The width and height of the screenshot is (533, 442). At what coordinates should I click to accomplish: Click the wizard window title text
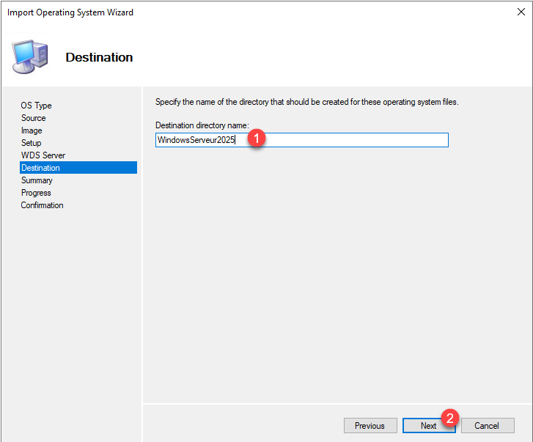70,12
